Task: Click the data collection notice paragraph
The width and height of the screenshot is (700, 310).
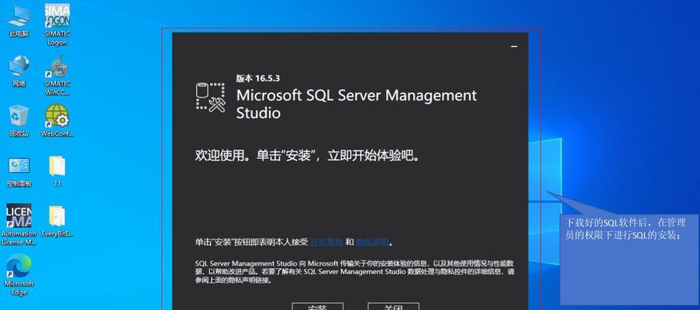Action: (x=355, y=272)
